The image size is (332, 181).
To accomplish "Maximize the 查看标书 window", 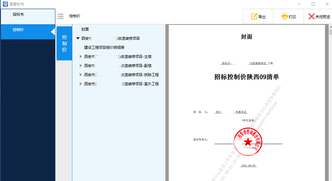I will click(x=313, y=4).
